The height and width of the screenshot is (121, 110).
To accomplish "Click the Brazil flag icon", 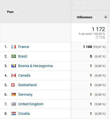I will (14, 56).
